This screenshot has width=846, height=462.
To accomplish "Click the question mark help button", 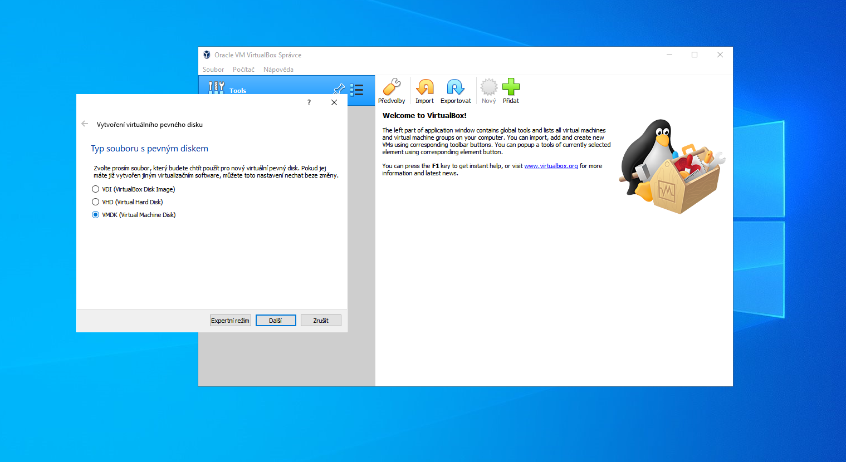I will [x=309, y=102].
